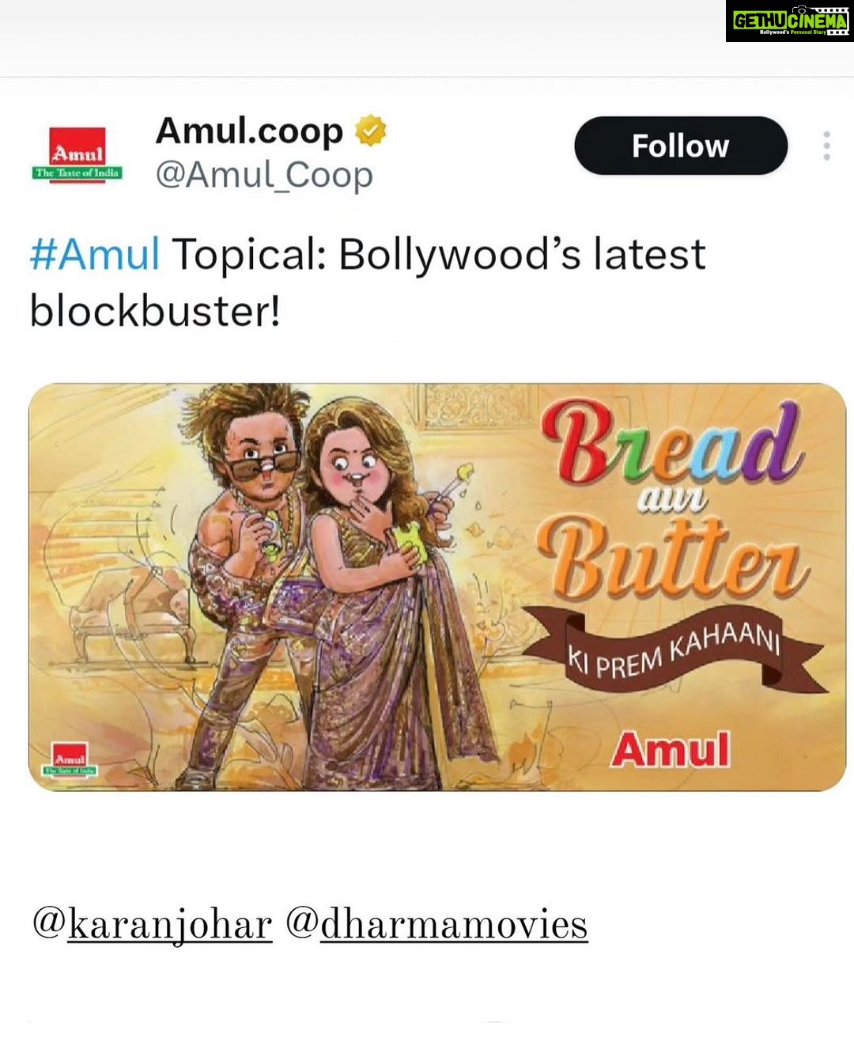The height and width of the screenshot is (1057, 854).
Task: Open the Amul profile picture logo
Action: (x=77, y=154)
